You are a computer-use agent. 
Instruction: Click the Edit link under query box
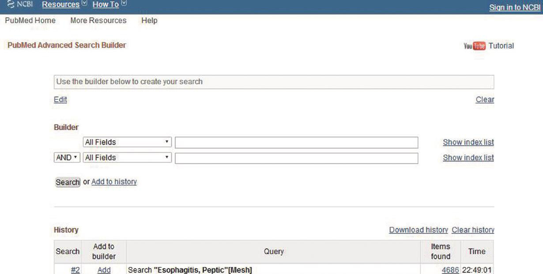coord(60,100)
